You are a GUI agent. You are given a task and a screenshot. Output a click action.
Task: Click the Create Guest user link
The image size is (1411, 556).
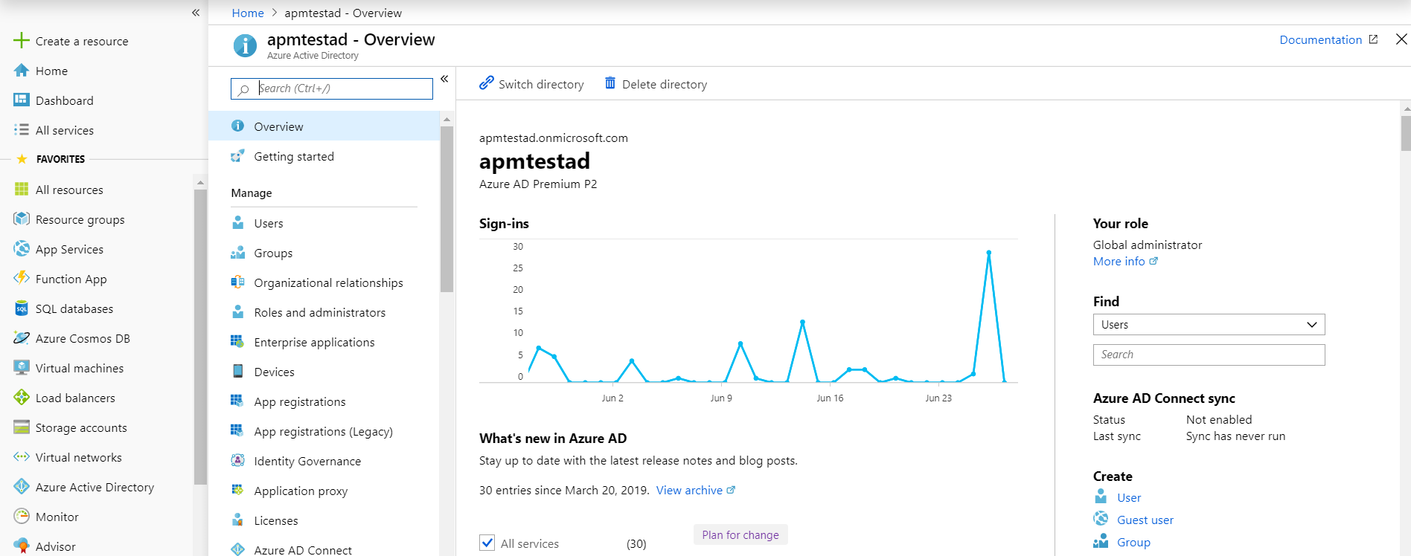point(1145,520)
